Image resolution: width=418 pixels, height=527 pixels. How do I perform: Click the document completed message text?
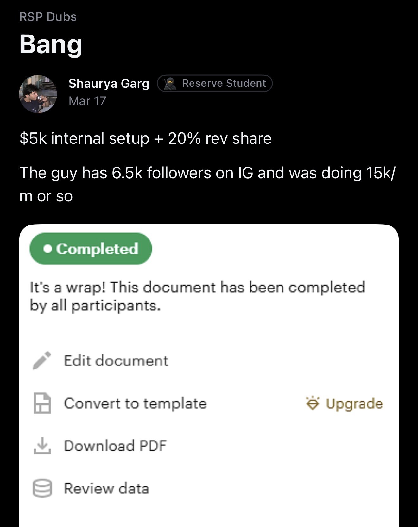click(198, 296)
